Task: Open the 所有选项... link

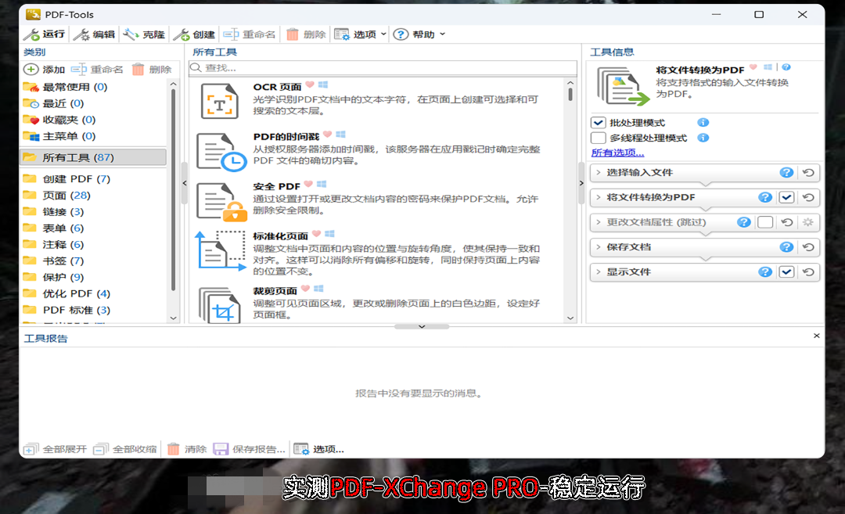Action: 617,153
